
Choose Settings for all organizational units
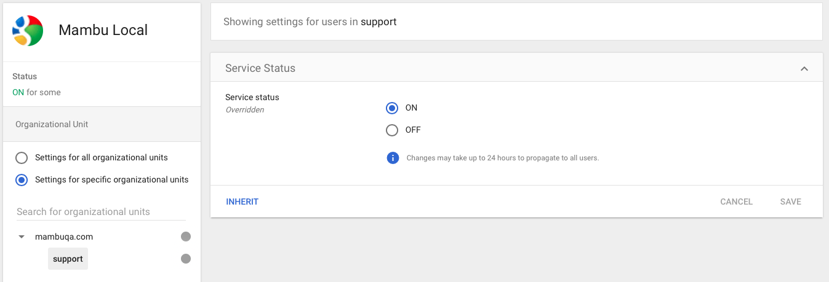pyautogui.click(x=22, y=158)
